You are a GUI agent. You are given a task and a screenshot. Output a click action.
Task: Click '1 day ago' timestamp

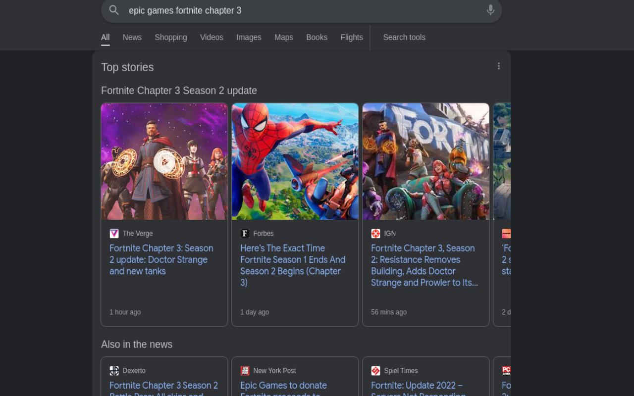pos(255,312)
